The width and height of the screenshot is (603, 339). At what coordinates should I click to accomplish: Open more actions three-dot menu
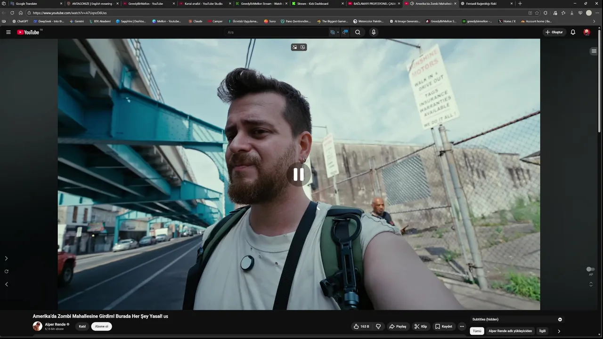(x=462, y=326)
